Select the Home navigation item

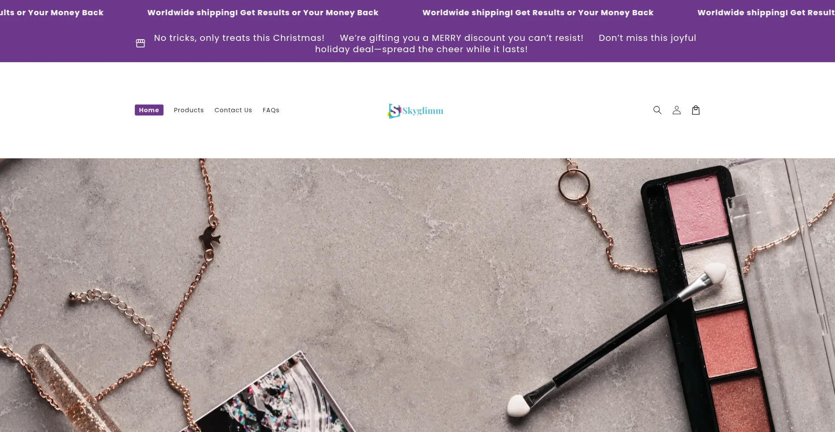(149, 110)
